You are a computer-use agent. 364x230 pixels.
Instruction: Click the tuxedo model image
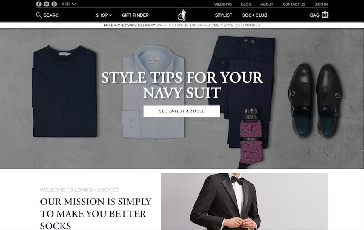pyautogui.click(x=244, y=201)
